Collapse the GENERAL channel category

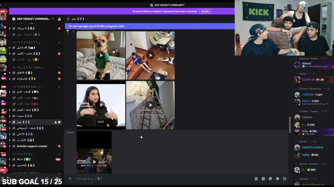point(27,87)
